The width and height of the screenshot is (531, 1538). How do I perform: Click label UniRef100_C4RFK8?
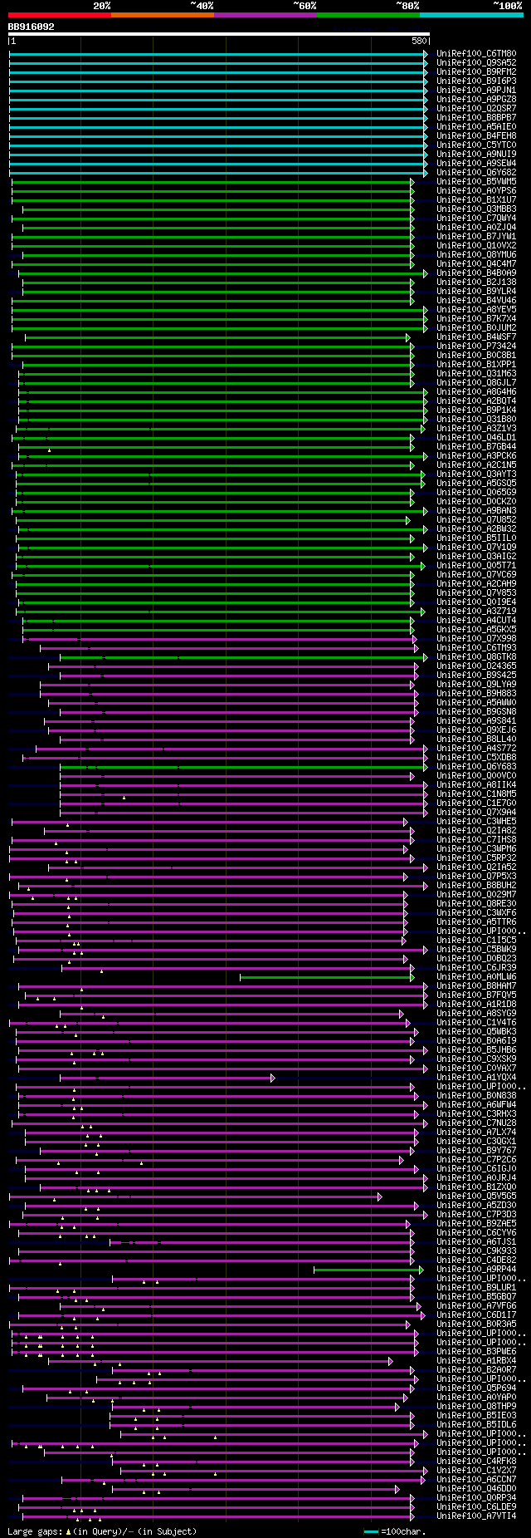pyautogui.click(x=476, y=1462)
